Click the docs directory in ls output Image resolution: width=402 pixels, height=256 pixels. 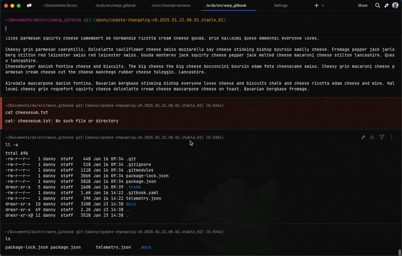point(146,247)
